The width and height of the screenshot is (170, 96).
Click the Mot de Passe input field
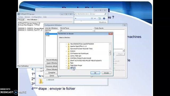[76, 31]
